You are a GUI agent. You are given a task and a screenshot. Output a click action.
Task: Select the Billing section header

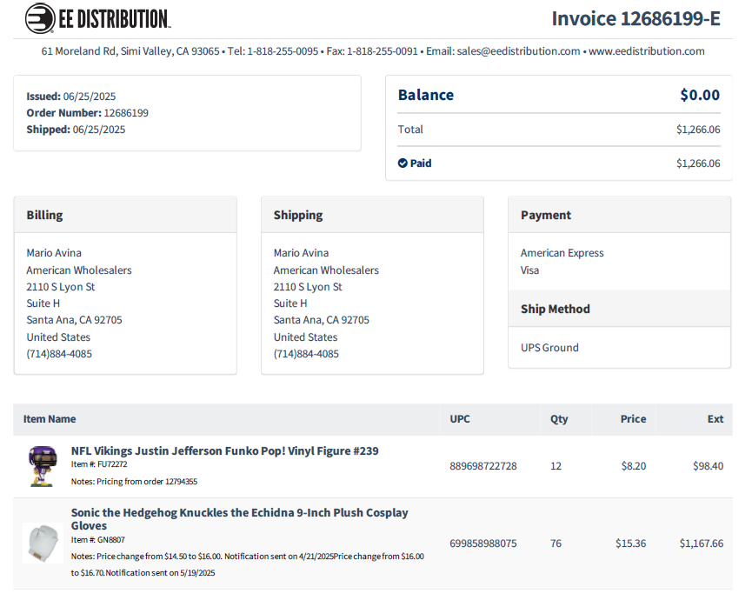(44, 215)
